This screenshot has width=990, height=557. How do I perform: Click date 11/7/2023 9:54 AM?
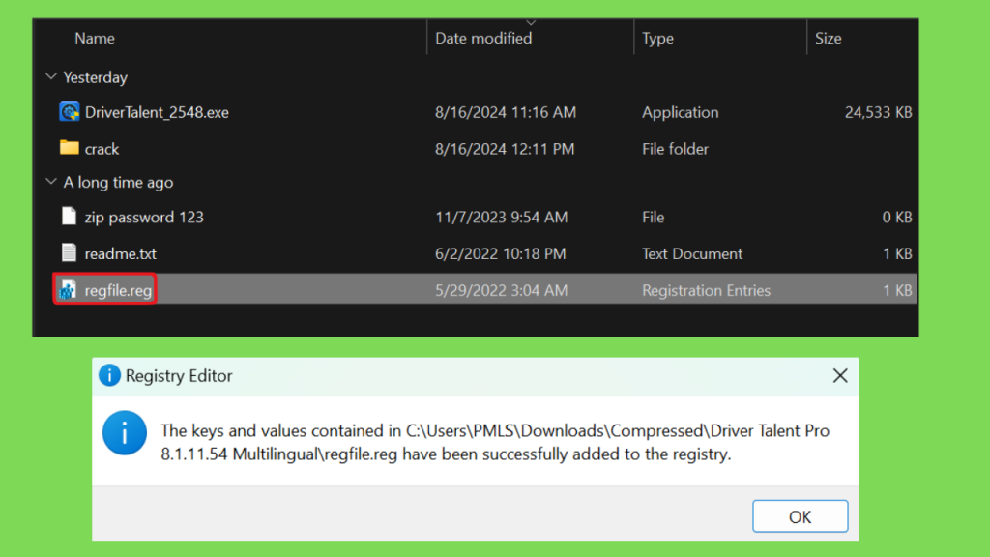(502, 218)
